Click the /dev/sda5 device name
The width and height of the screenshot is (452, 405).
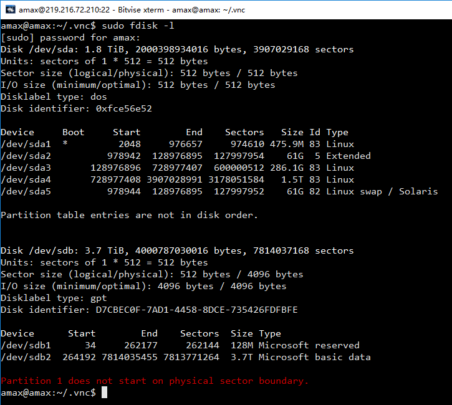(x=26, y=191)
